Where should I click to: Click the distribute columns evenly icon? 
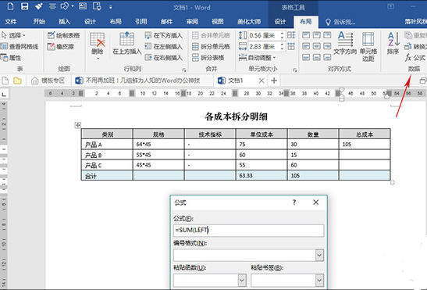point(291,46)
